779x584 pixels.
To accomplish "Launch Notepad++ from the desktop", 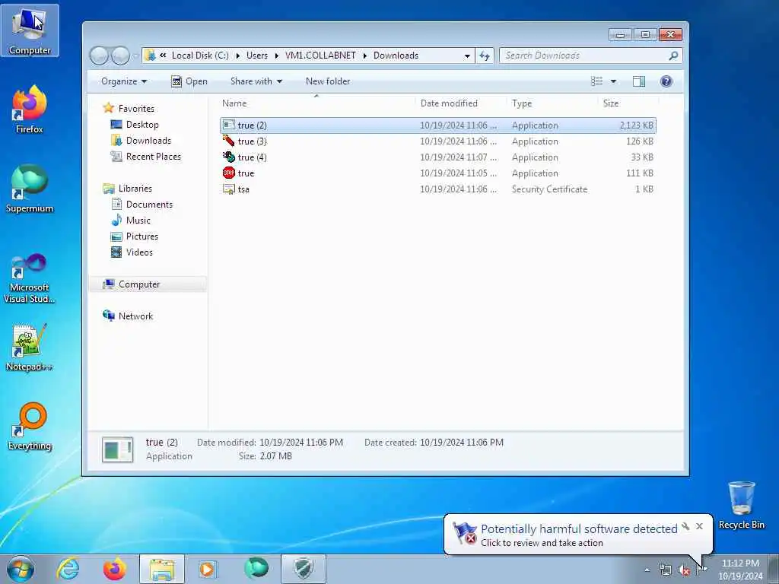I will [30, 348].
